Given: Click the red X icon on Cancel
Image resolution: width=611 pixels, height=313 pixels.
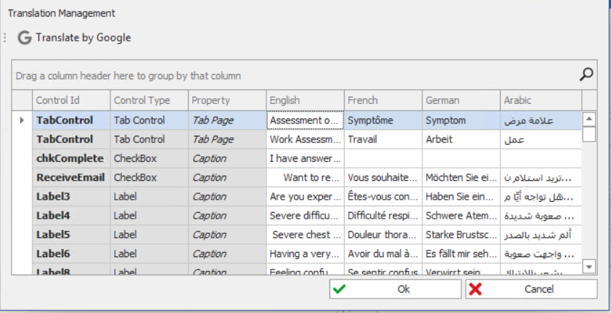Looking at the screenshot, I should (476, 289).
